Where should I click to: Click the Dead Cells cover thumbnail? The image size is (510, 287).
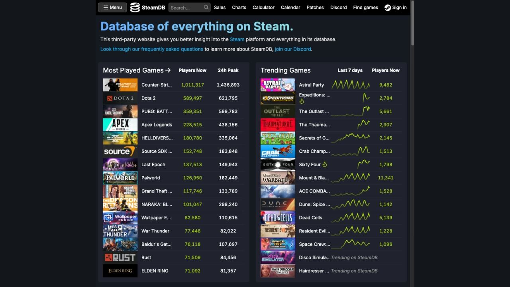click(278, 217)
